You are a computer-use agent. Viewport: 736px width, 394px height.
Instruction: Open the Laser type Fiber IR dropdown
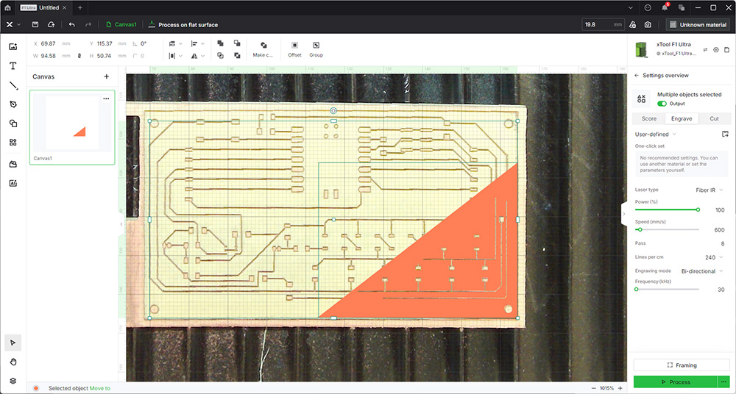710,190
